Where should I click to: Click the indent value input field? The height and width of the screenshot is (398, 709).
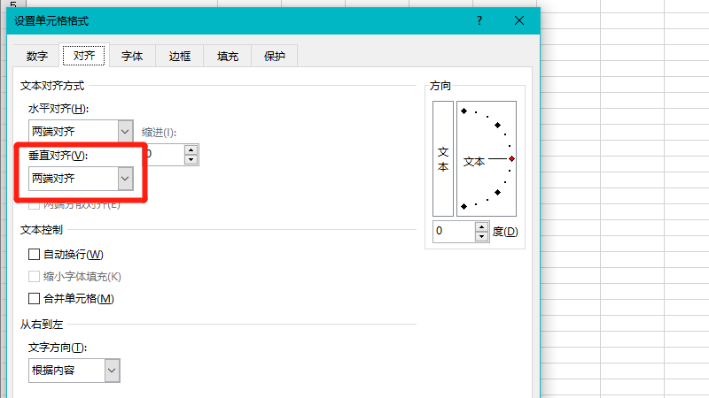pos(165,155)
